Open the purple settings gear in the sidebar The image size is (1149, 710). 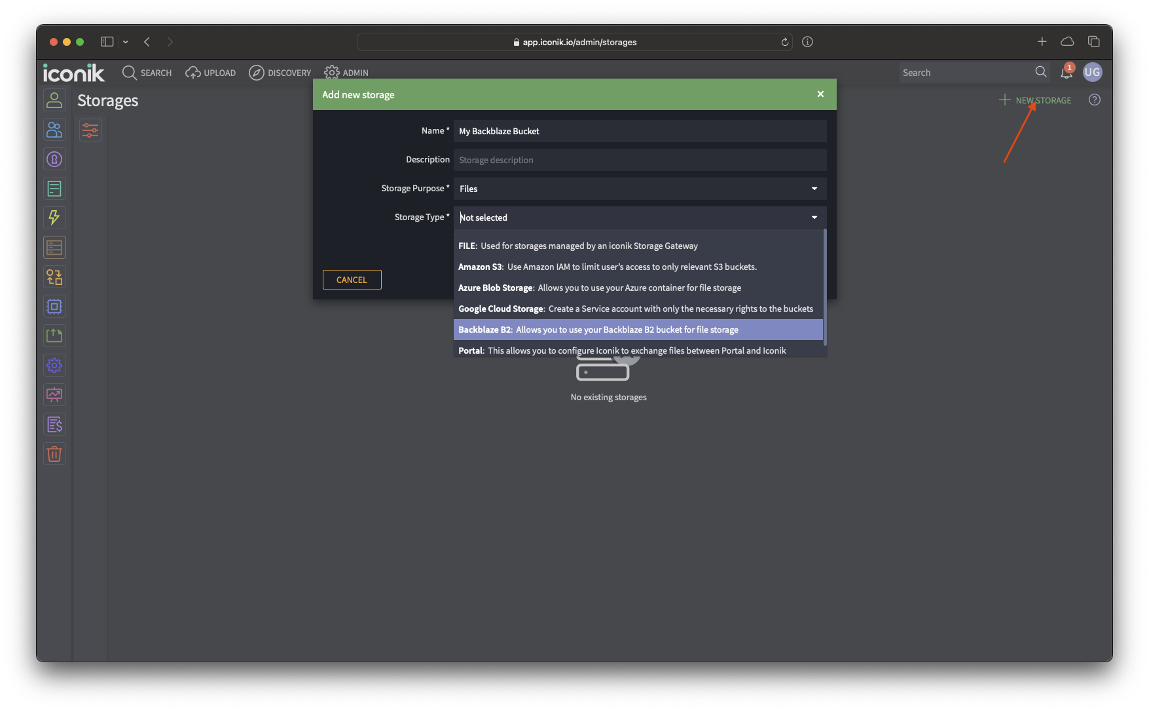click(54, 365)
